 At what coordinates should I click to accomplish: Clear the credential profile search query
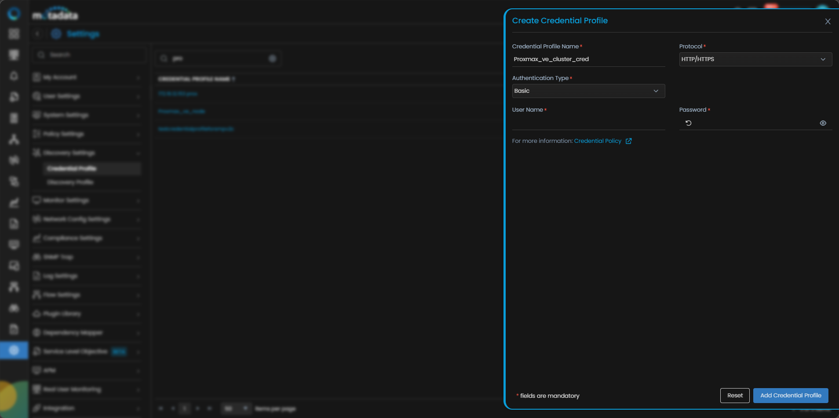click(273, 58)
